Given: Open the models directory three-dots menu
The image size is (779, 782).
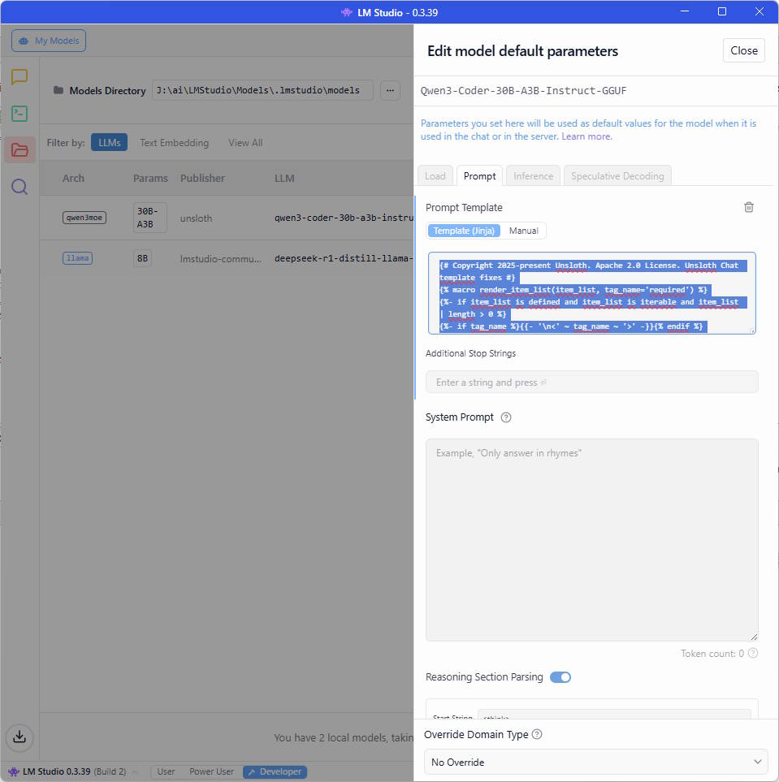Looking at the screenshot, I should (390, 90).
